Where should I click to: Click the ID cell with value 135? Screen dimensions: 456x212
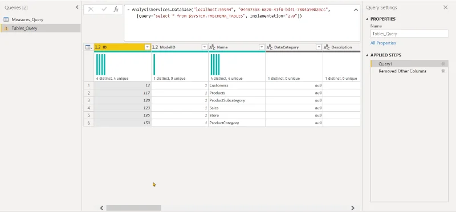coord(123,116)
